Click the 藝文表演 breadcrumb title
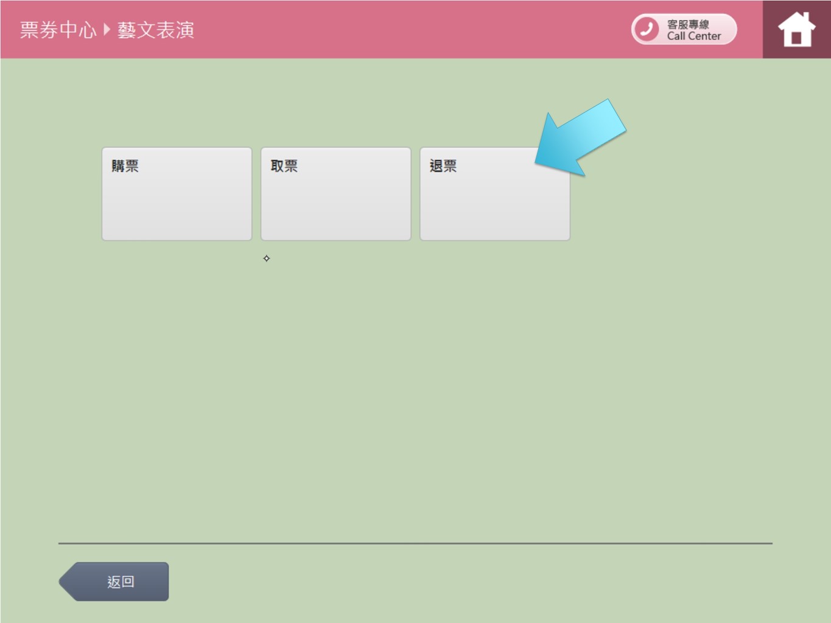831x623 pixels. point(156,30)
